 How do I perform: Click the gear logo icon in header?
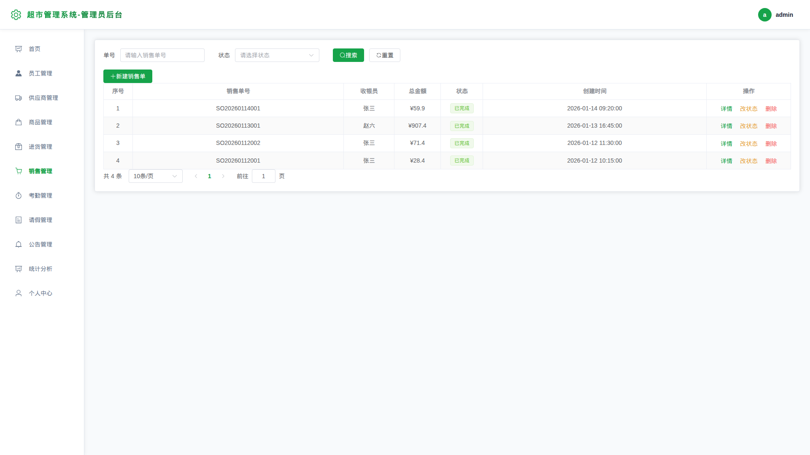click(16, 15)
